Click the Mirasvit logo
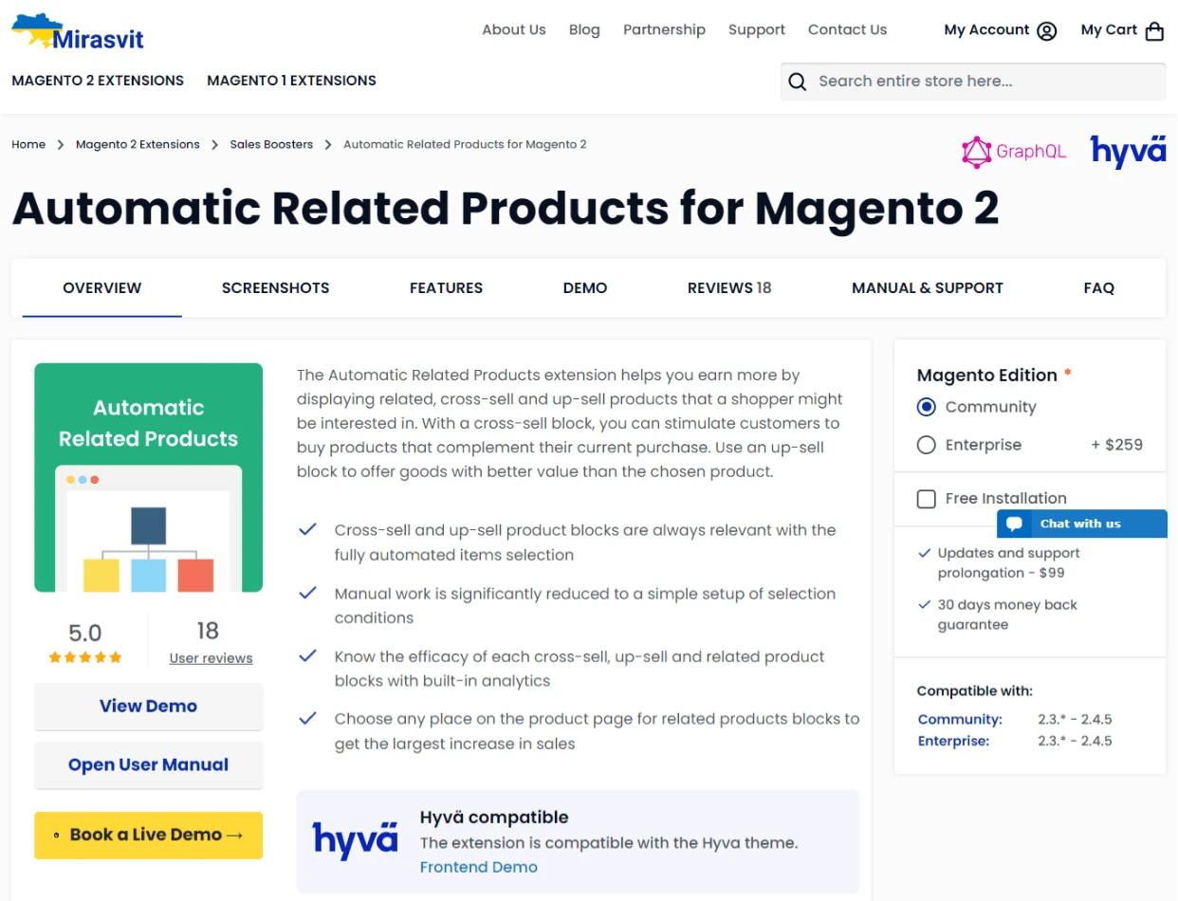 [x=78, y=32]
